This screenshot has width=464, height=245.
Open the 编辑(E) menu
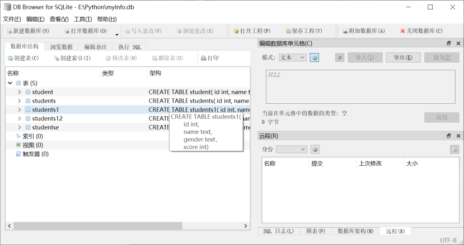coord(35,19)
